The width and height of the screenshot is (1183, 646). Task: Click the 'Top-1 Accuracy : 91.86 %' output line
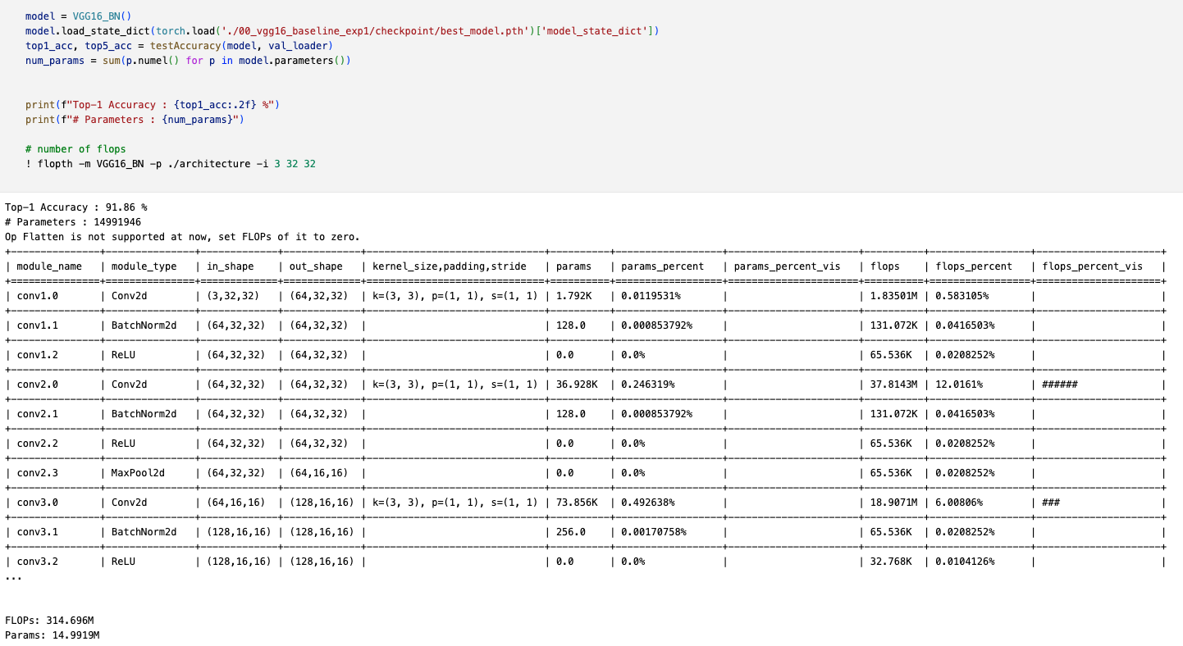point(75,207)
